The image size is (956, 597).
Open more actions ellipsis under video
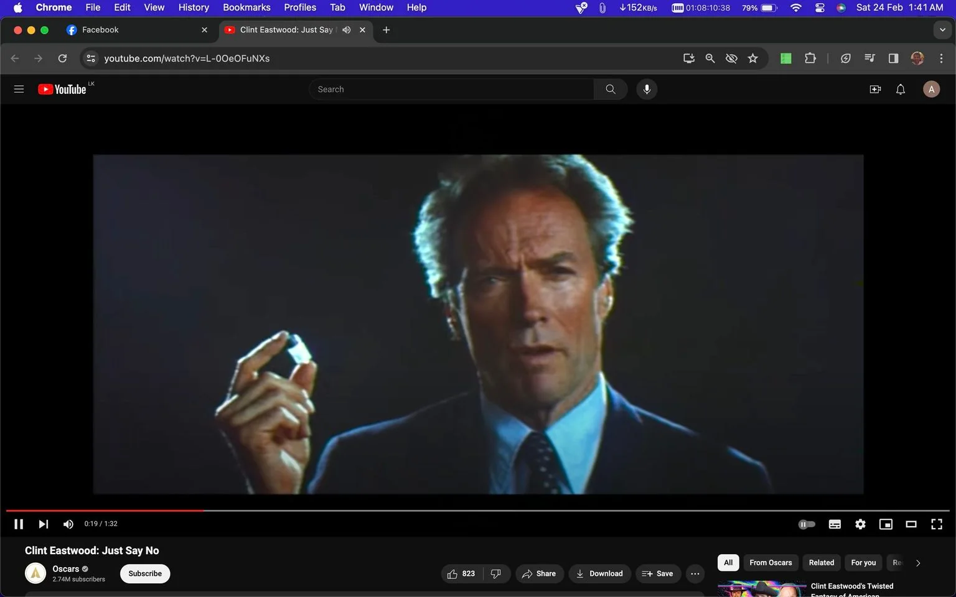695,573
